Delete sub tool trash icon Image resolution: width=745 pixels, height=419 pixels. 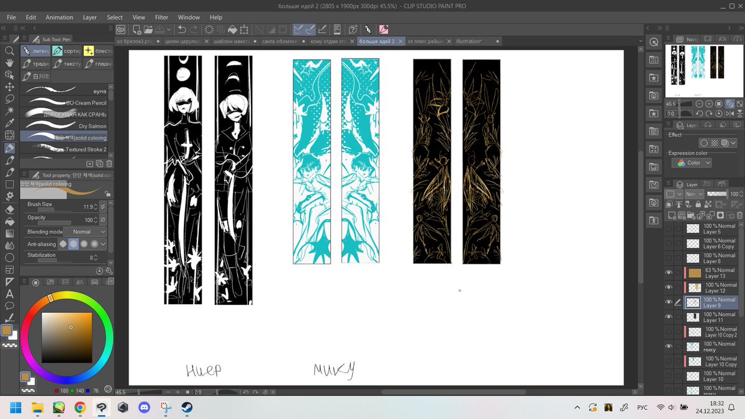point(109,164)
